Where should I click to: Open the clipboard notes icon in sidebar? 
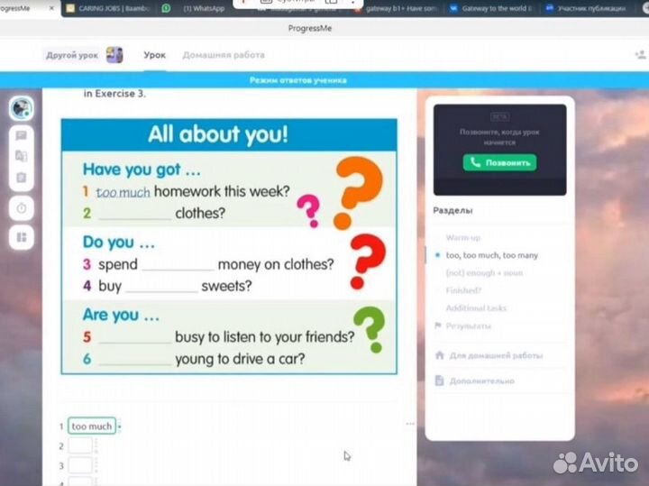[21, 178]
